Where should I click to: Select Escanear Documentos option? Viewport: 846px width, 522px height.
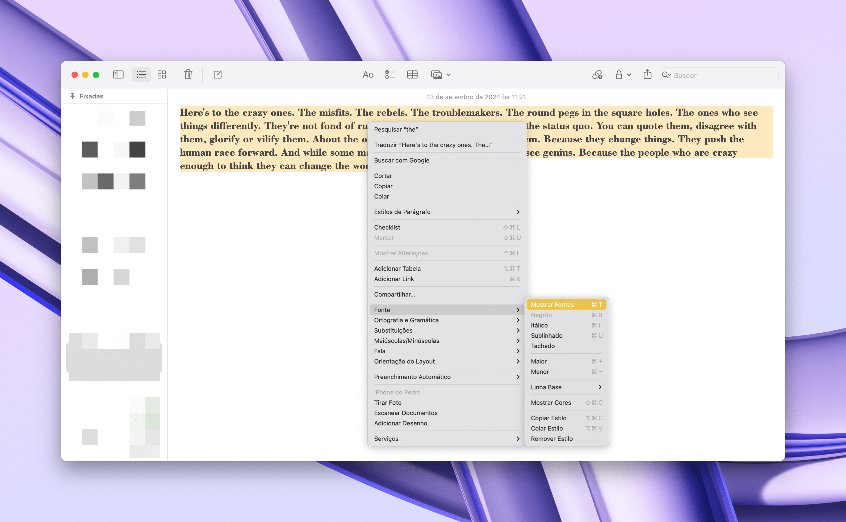(x=447, y=413)
